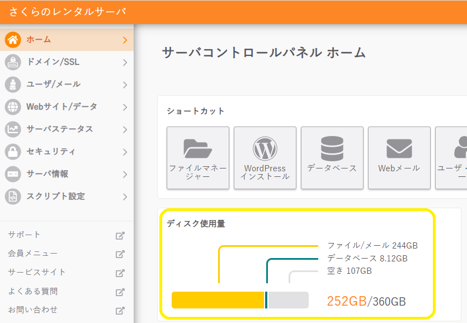Screen dimensions: 467x323
Task: Open the セキュリティ menu label
Action: (51, 151)
